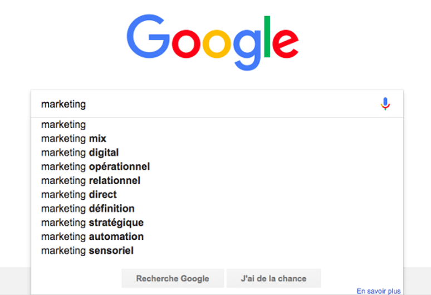Click the blue capital G of logo
Screen dimensions: 431x295
pyautogui.click(x=148, y=36)
